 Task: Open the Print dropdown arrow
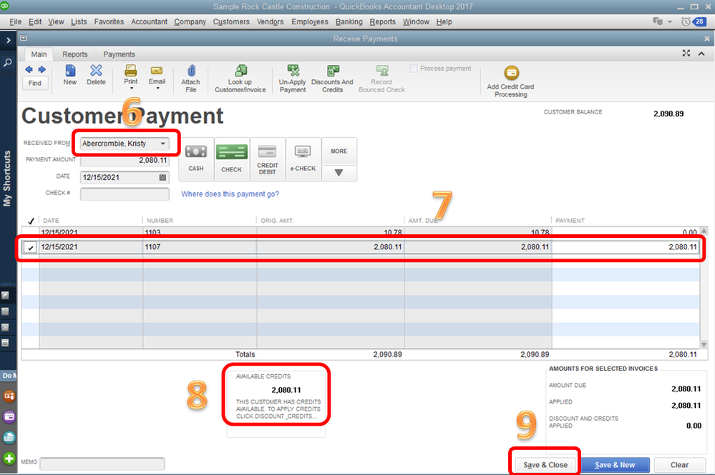pos(131,88)
